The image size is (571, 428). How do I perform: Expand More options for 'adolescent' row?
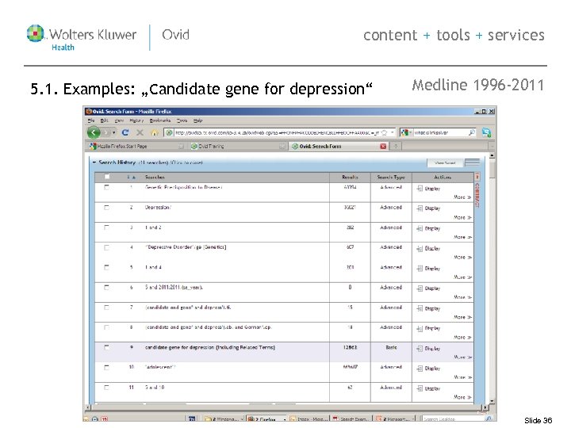(462, 377)
